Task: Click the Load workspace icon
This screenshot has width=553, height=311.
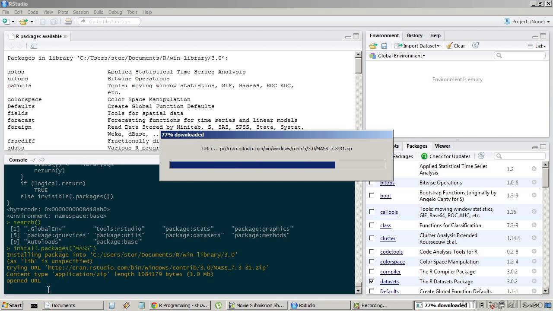Action: pyautogui.click(x=373, y=46)
